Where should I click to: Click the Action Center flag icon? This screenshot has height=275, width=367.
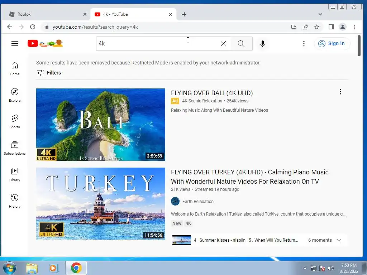point(322,268)
